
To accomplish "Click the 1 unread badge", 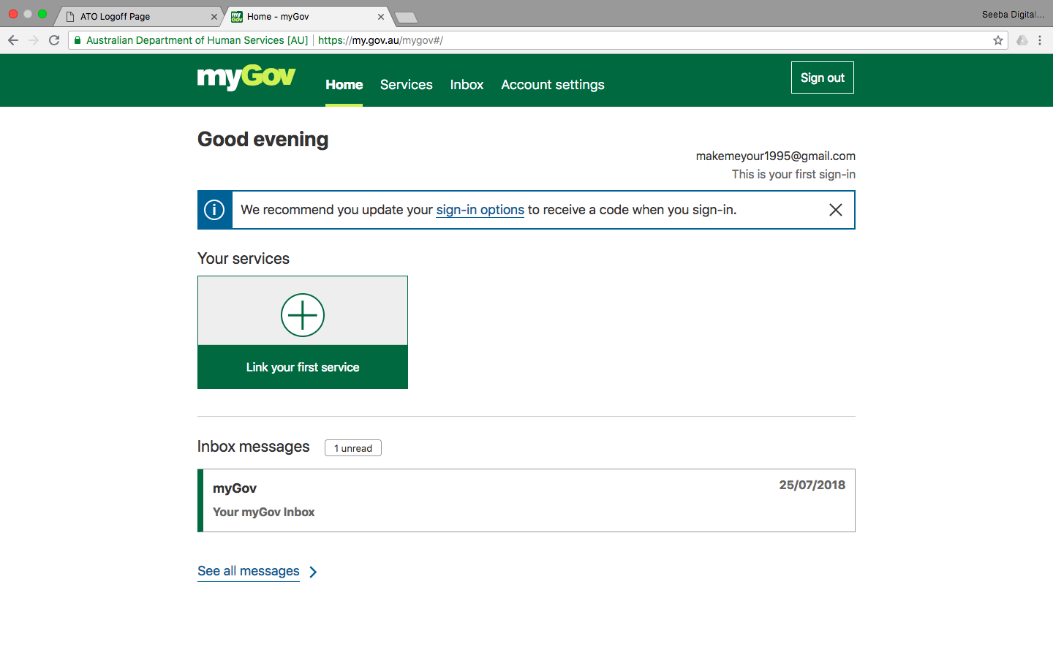I will pos(353,448).
